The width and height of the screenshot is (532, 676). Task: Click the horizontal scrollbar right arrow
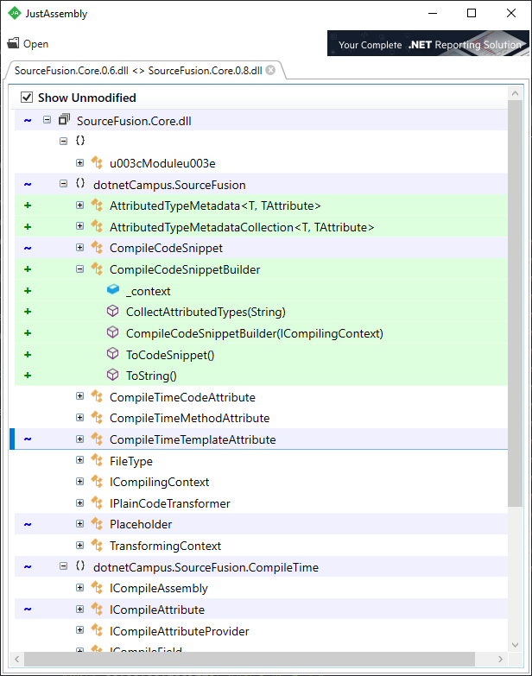pos(501,660)
